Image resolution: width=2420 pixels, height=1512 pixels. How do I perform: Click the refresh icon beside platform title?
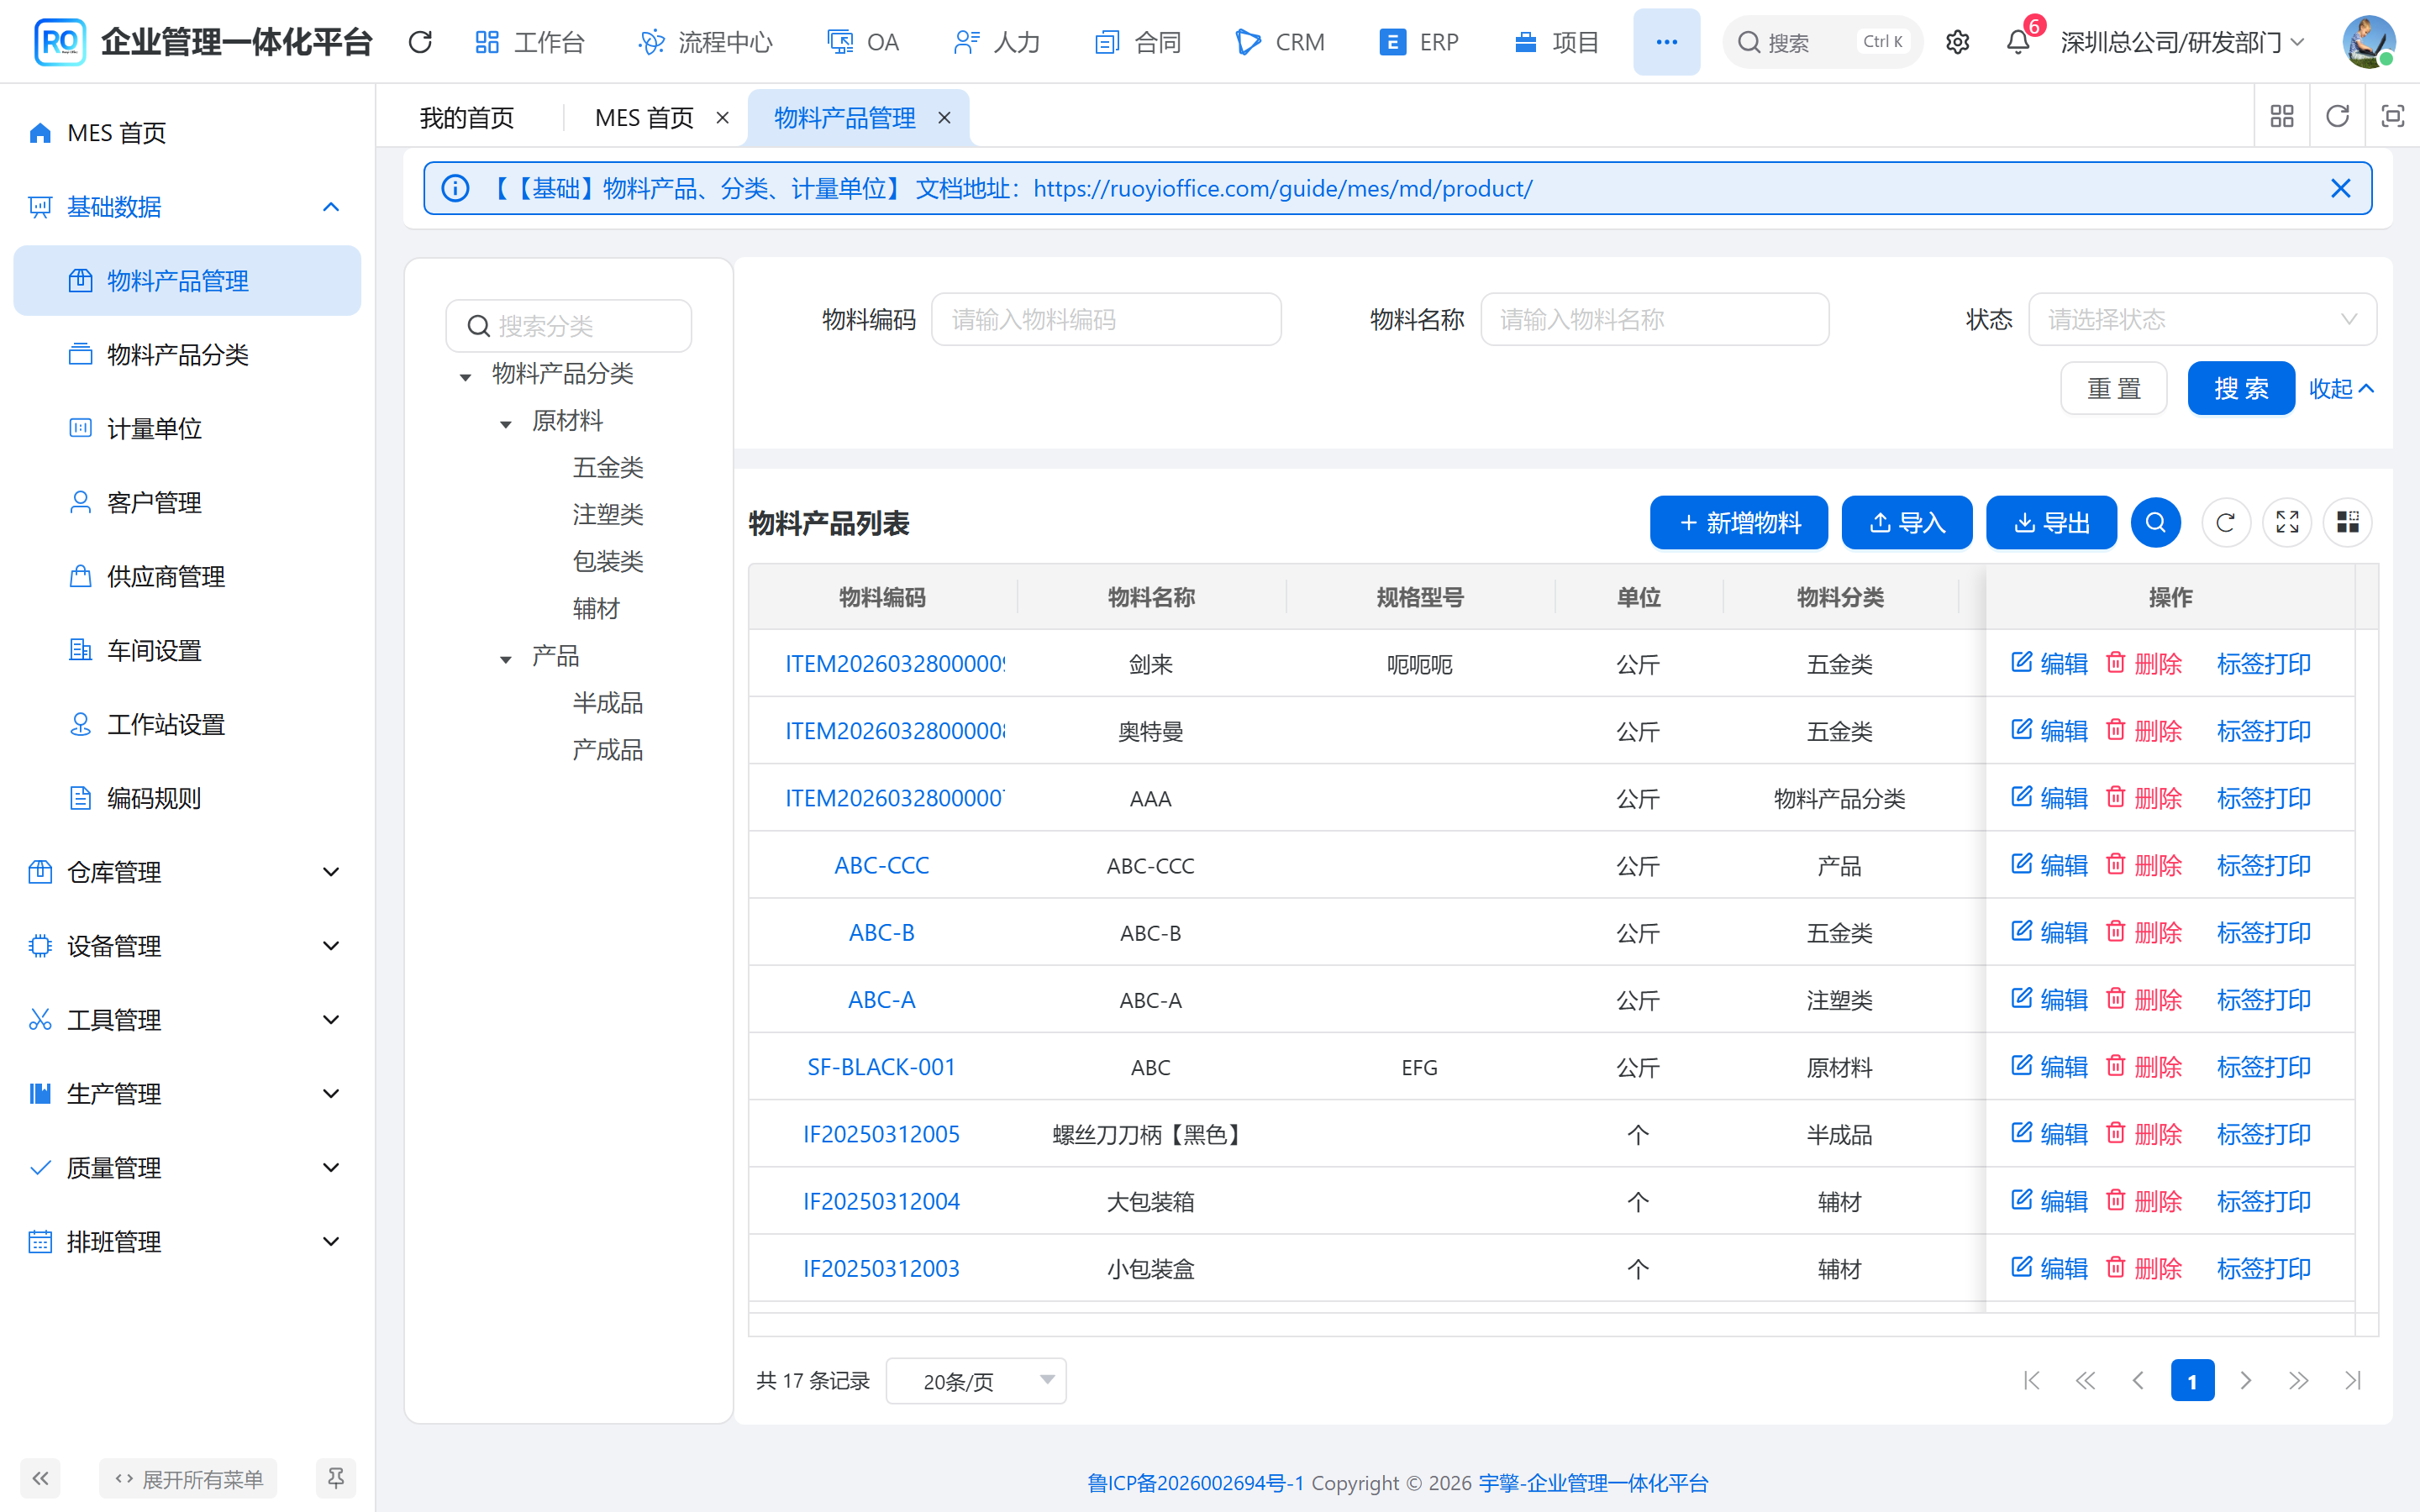point(420,42)
